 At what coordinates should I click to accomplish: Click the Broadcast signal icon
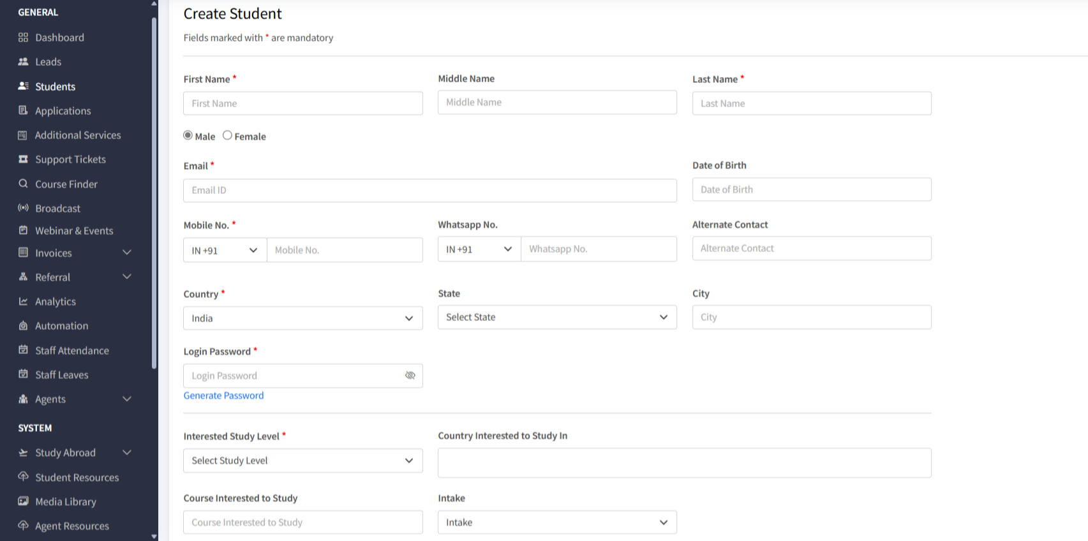click(x=24, y=208)
